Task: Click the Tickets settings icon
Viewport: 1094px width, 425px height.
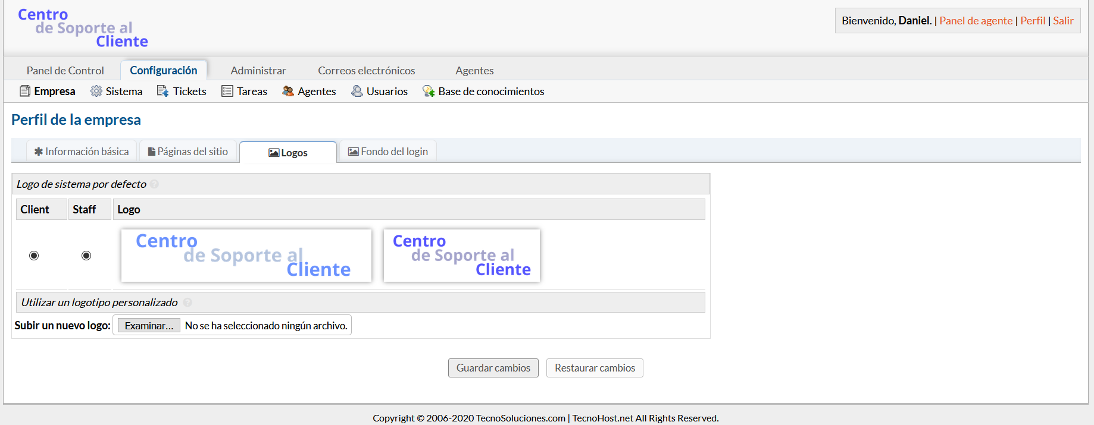Action: pyautogui.click(x=162, y=91)
